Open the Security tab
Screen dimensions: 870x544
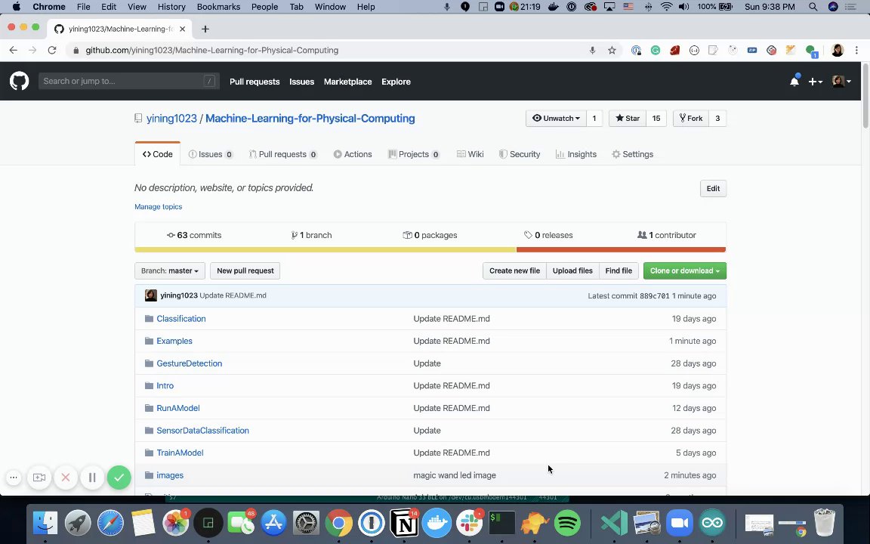pyautogui.click(x=520, y=154)
